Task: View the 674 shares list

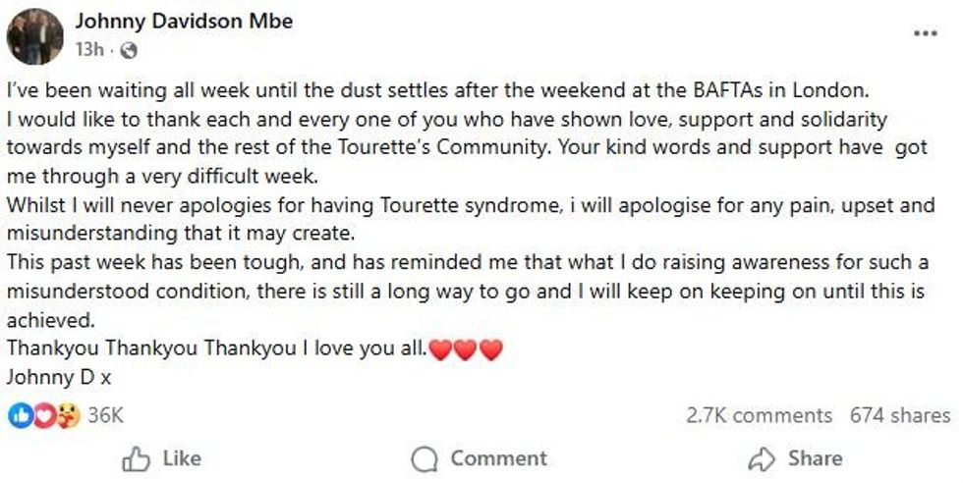Action: [900, 415]
